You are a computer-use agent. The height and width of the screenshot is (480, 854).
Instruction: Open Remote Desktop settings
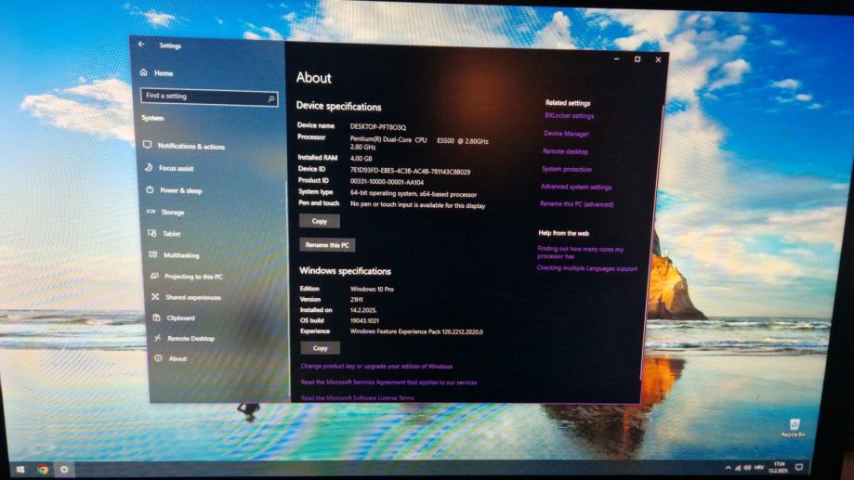[x=184, y=339]
